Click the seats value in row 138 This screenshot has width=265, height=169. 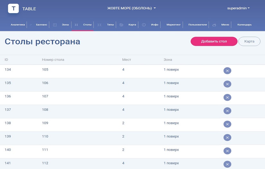point(123,123)
